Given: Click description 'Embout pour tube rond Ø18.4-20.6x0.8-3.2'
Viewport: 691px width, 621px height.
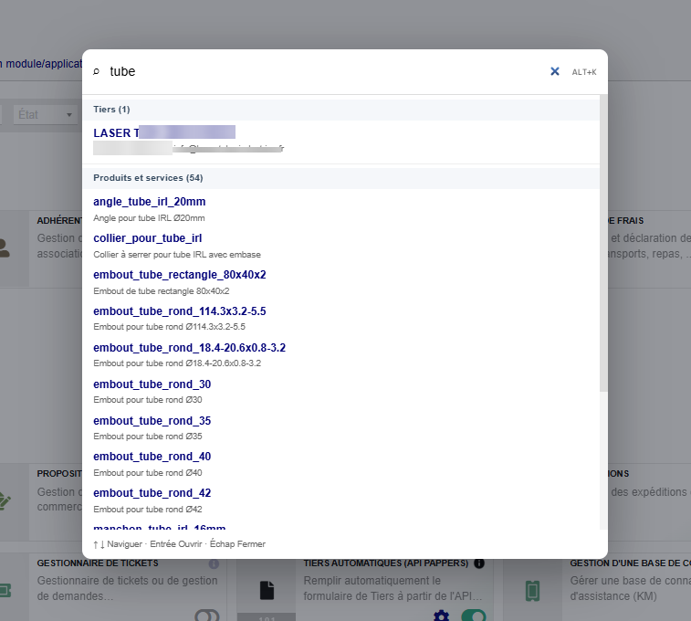Looking at the screenshot, I should pos(177,363).
